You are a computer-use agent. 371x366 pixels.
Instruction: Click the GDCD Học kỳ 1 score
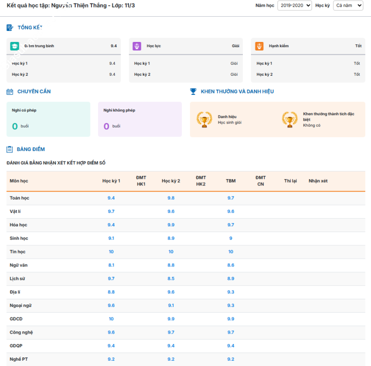click(x=111, y=319)
